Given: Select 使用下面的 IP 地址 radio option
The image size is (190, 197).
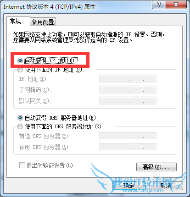Looking at the screenshot, I should 20,70.
